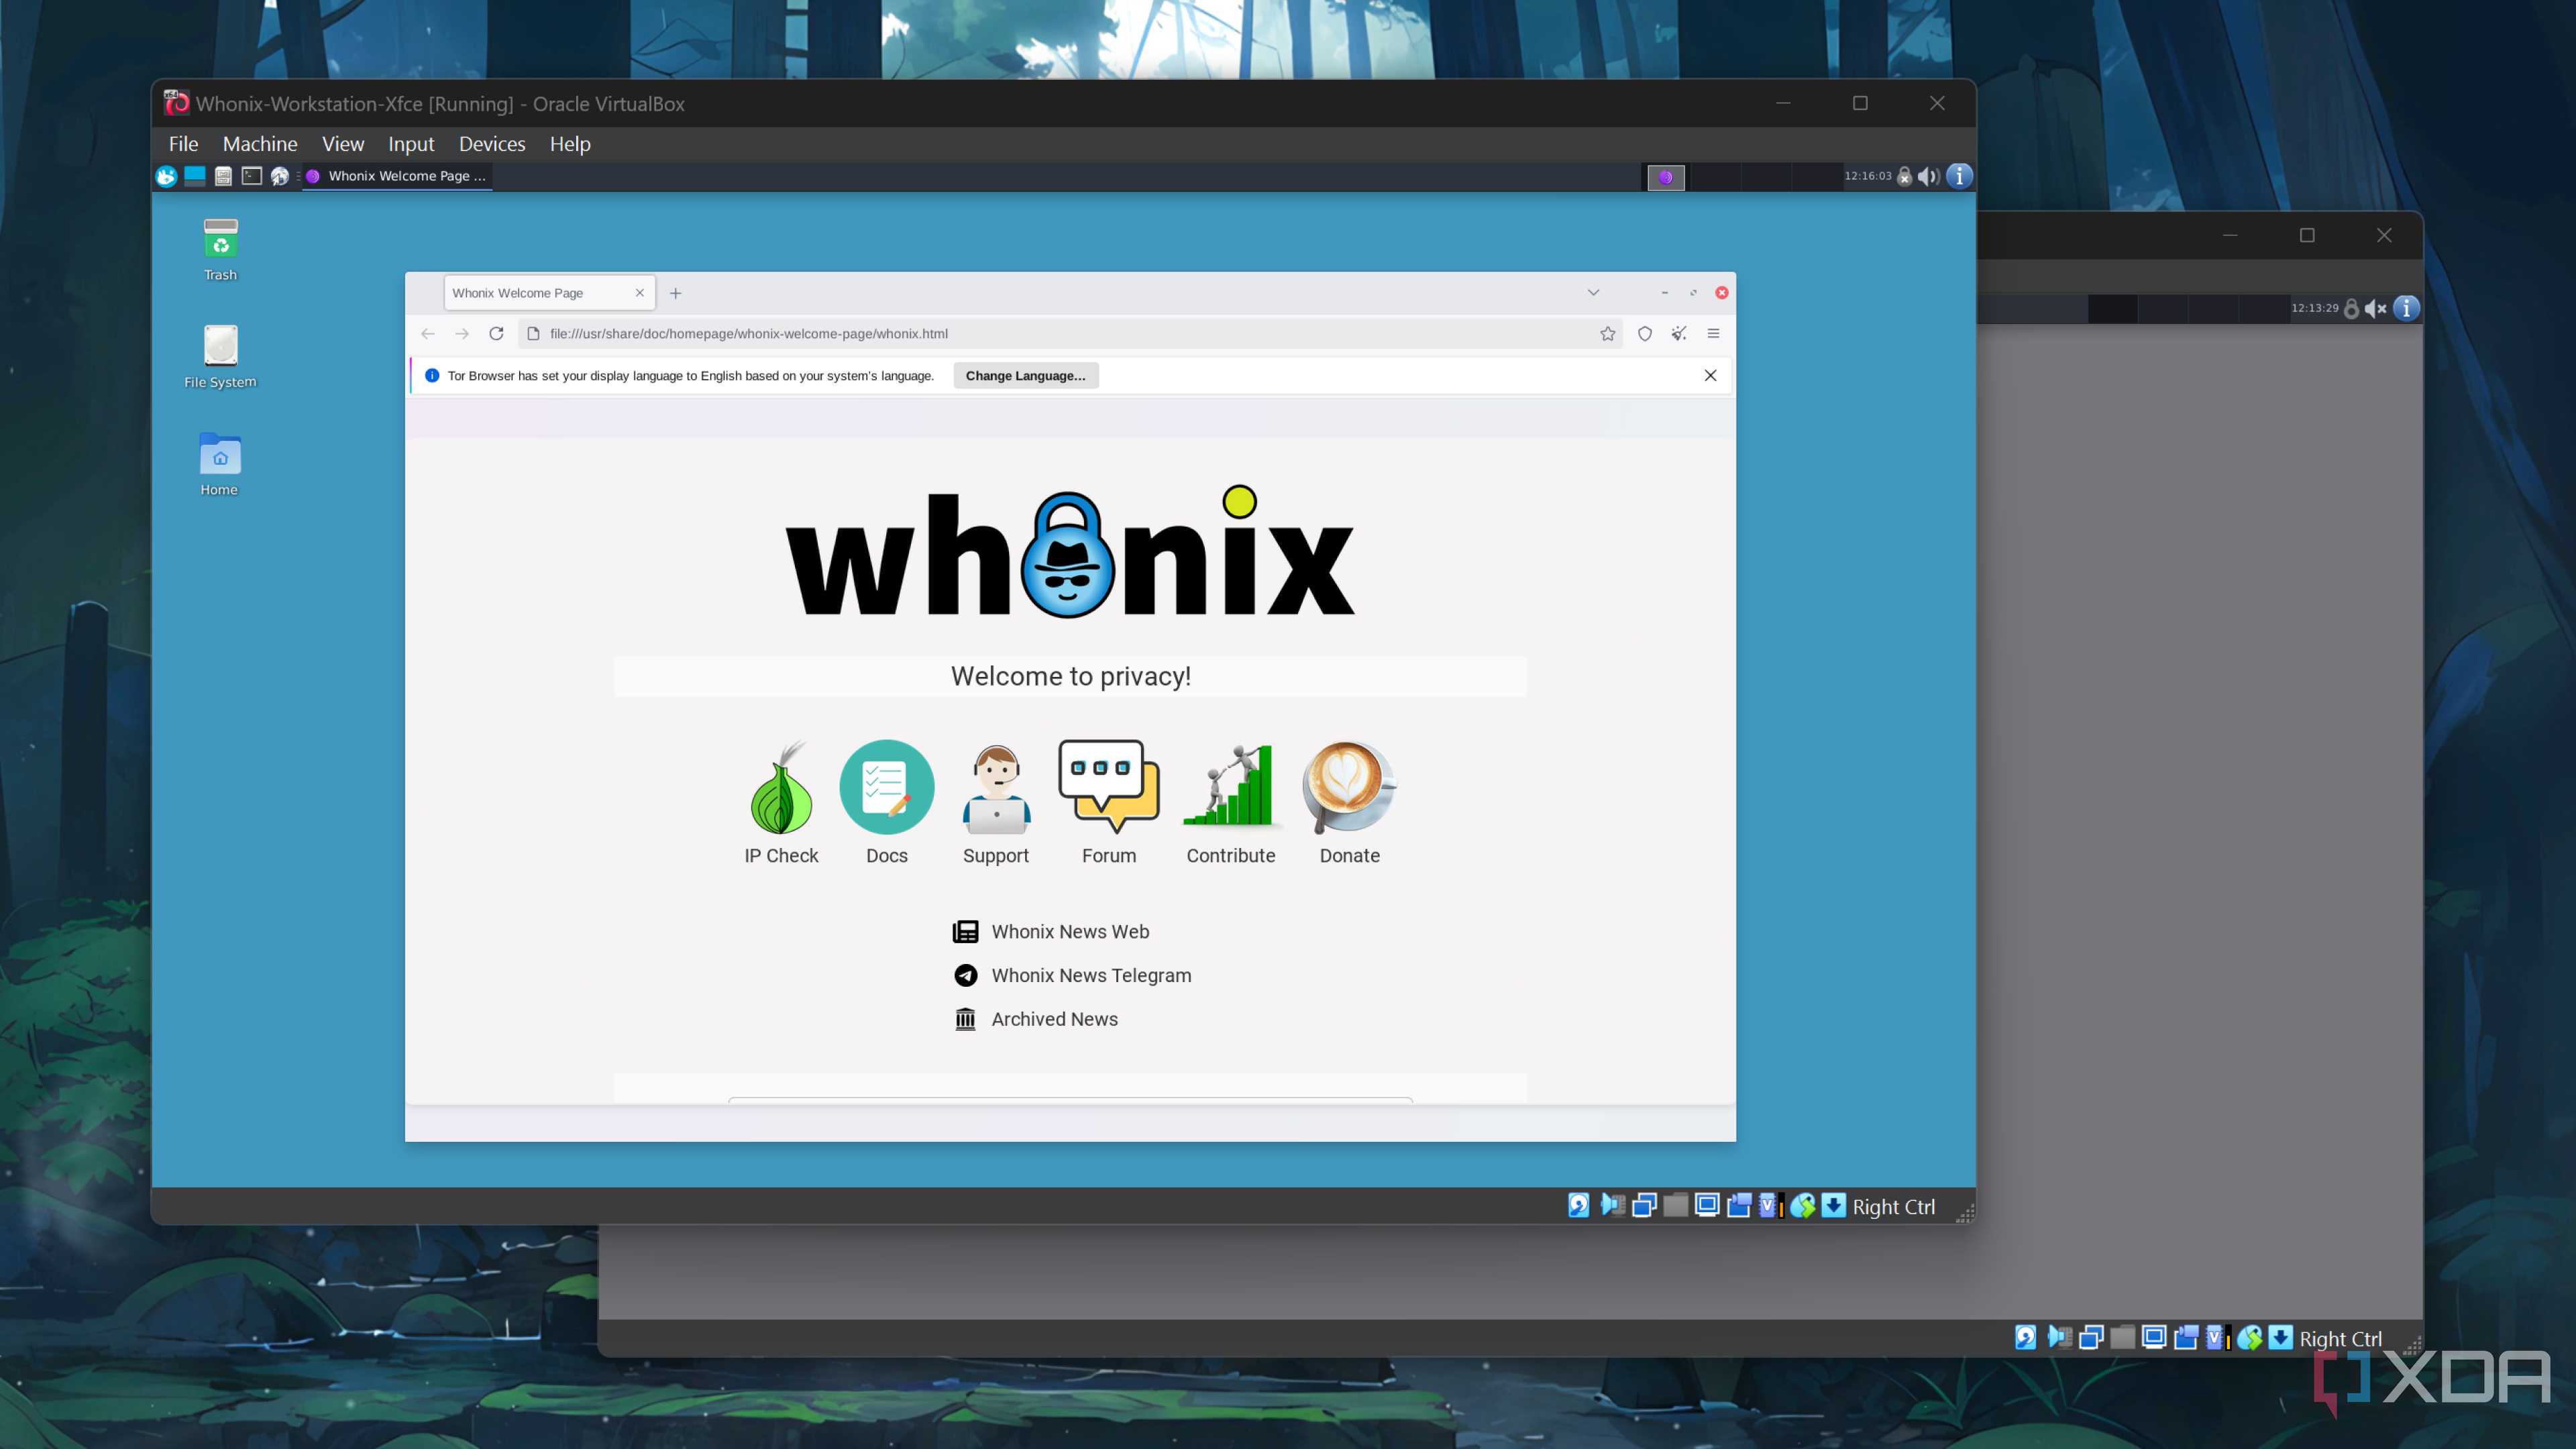Click the CPU virtualization chip status icon

(1771, 1206)
